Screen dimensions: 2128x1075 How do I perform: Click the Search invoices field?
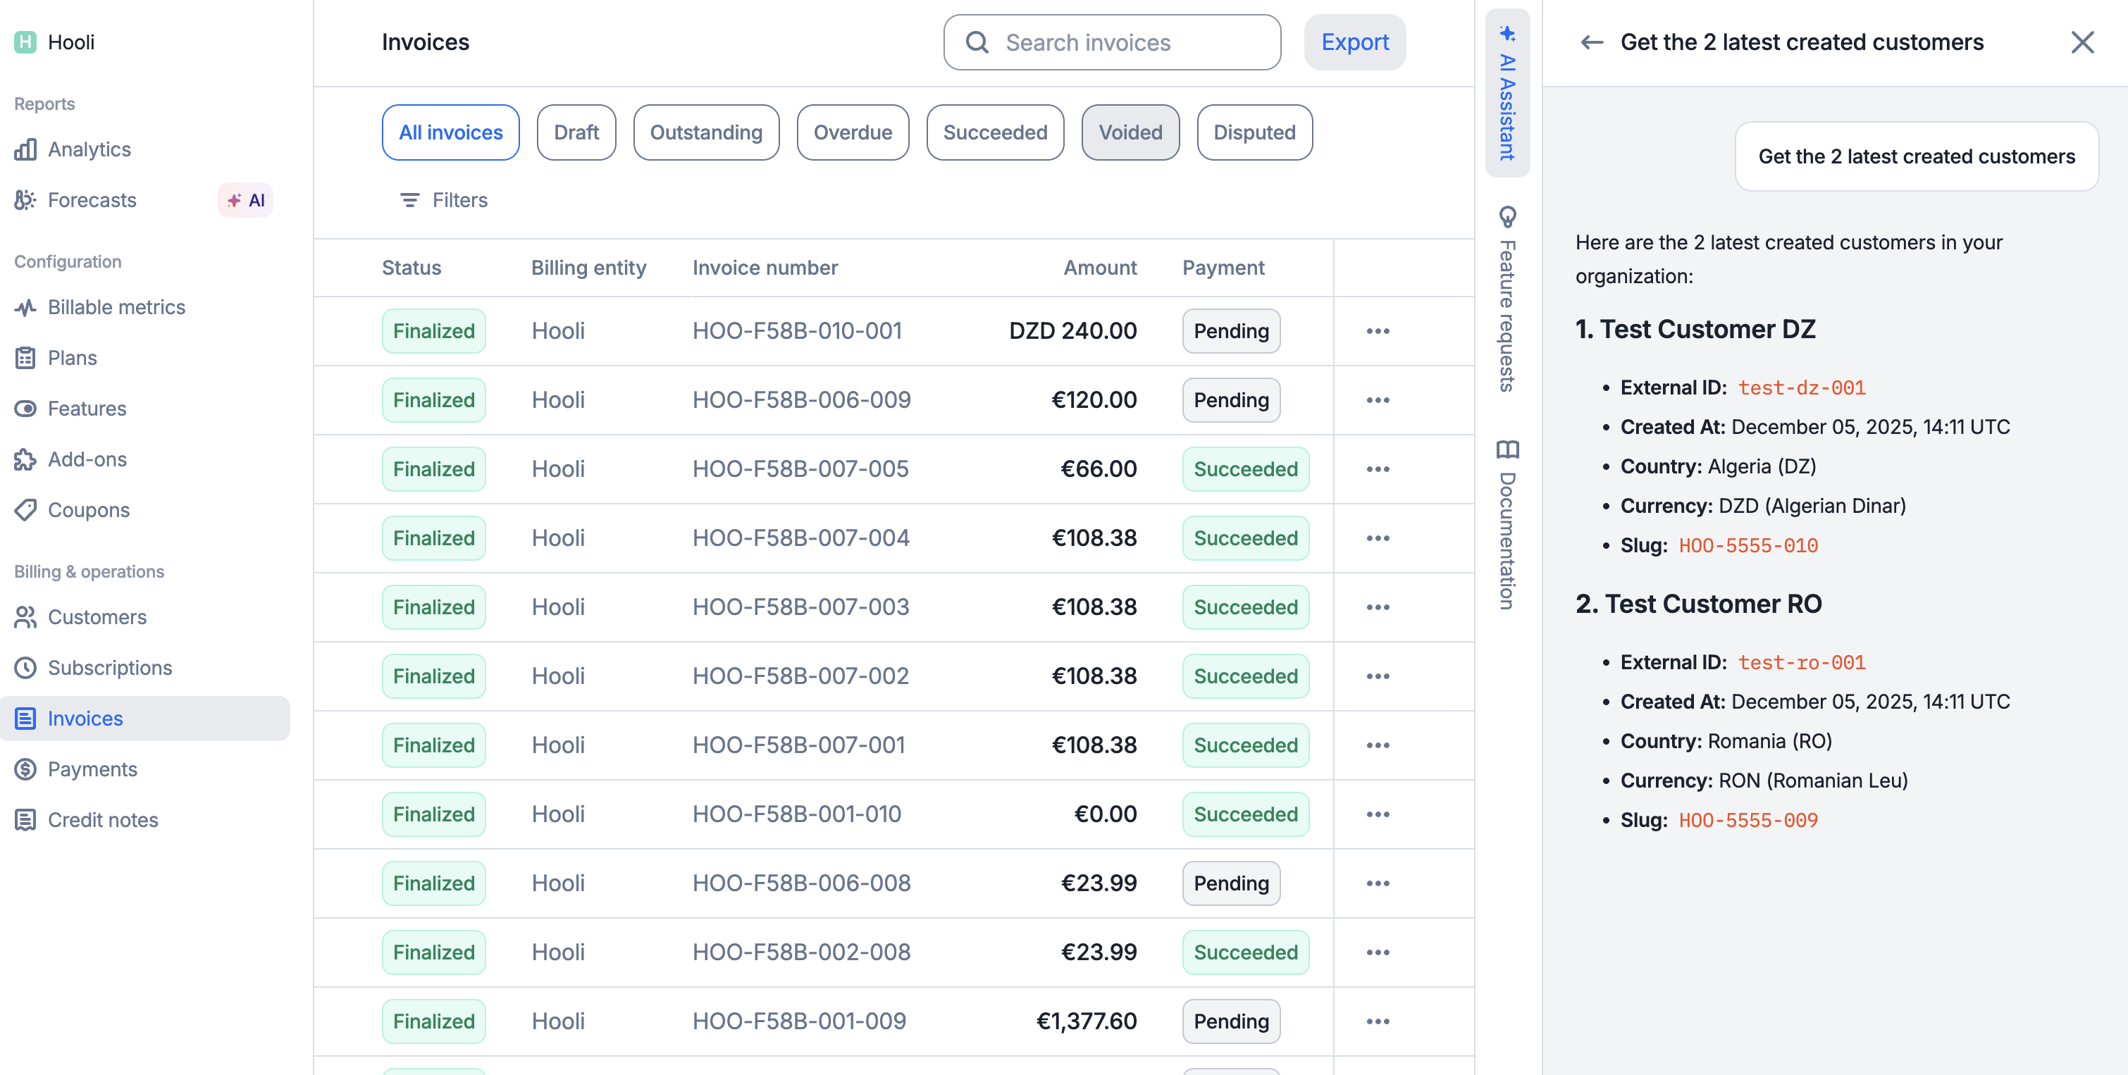click(x=1111, y=42)
